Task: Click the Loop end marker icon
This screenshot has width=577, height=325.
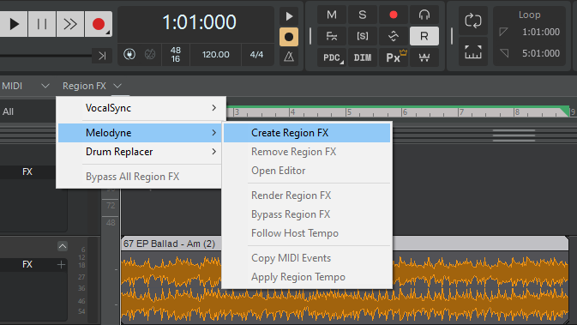Action: [x=504, y=53]
